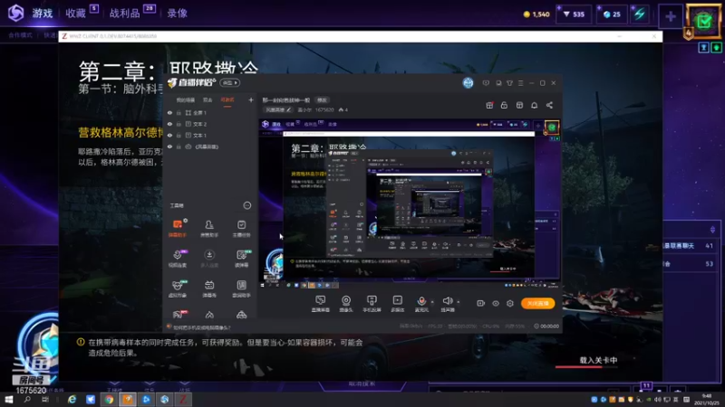The height and width of the screenshot is (407, 725).
Task: Toggle the lock on the 全屏 1 source
Action: pyautogui.click(x=179, y=112)
